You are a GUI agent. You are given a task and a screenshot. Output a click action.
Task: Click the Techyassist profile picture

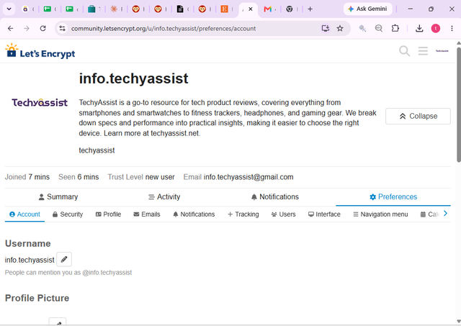pos(40,102)
